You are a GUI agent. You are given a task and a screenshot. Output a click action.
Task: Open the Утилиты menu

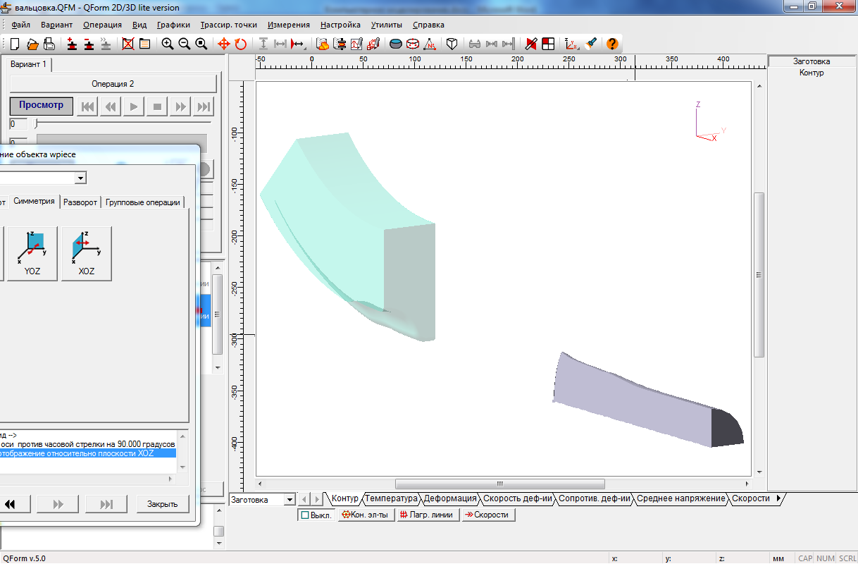click(386, 25)
